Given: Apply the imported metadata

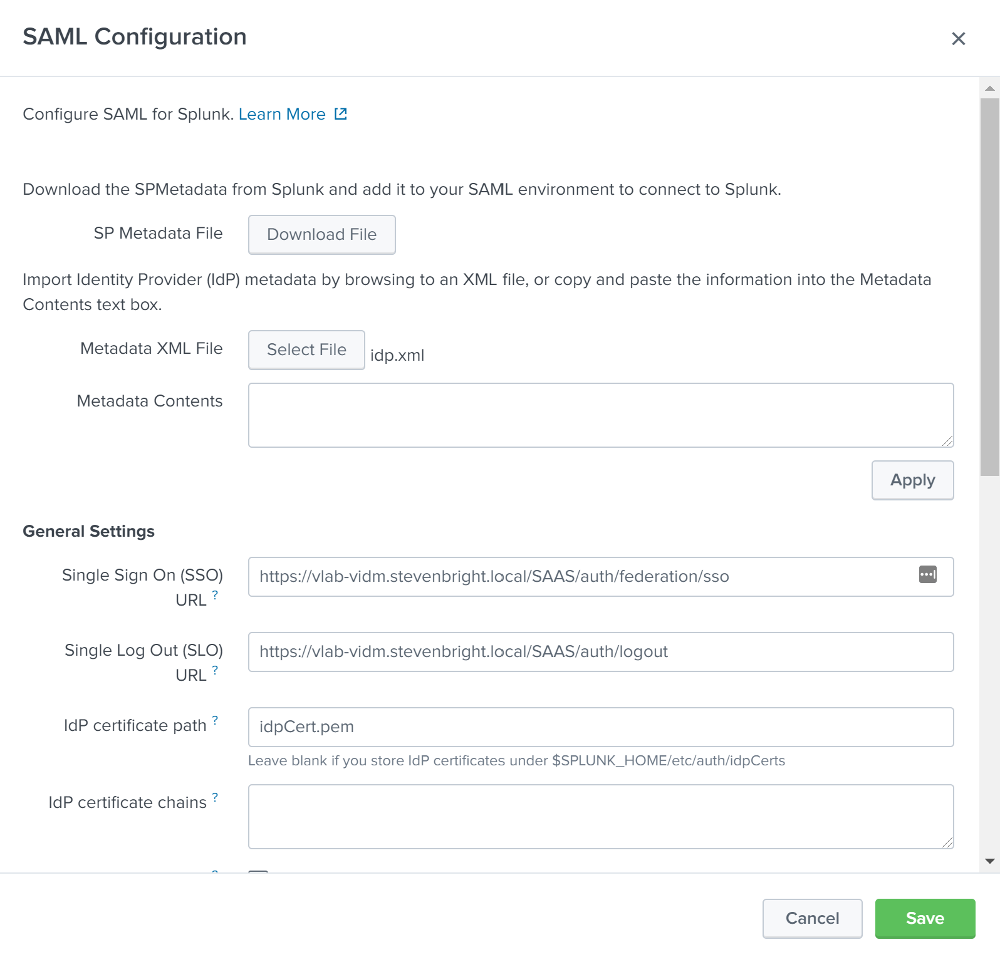Looking at the screenshot, I should pyautogui.click(x=912, y=480).
